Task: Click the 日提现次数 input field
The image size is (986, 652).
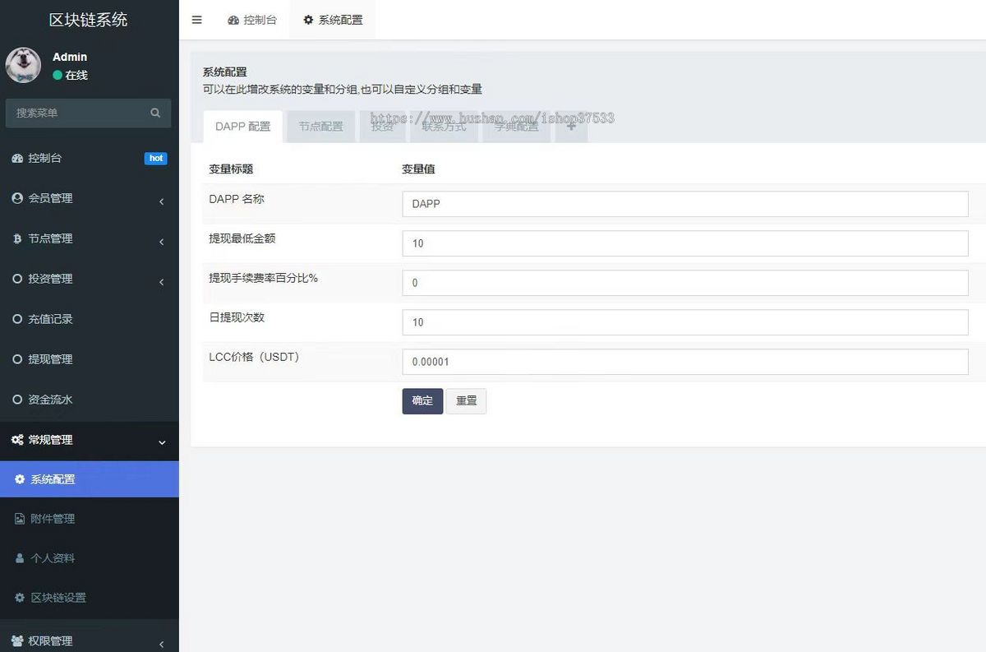Action: [x=685, y=322]
